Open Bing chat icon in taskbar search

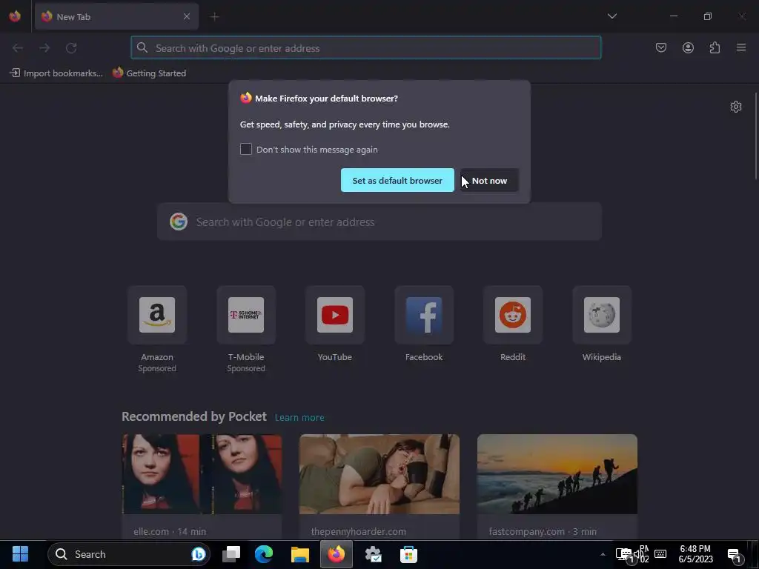click(x=199, y=554)
